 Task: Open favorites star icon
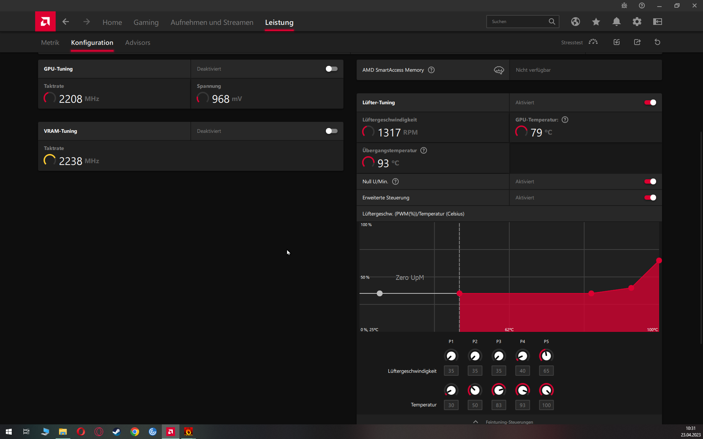(x=596, y=22)
